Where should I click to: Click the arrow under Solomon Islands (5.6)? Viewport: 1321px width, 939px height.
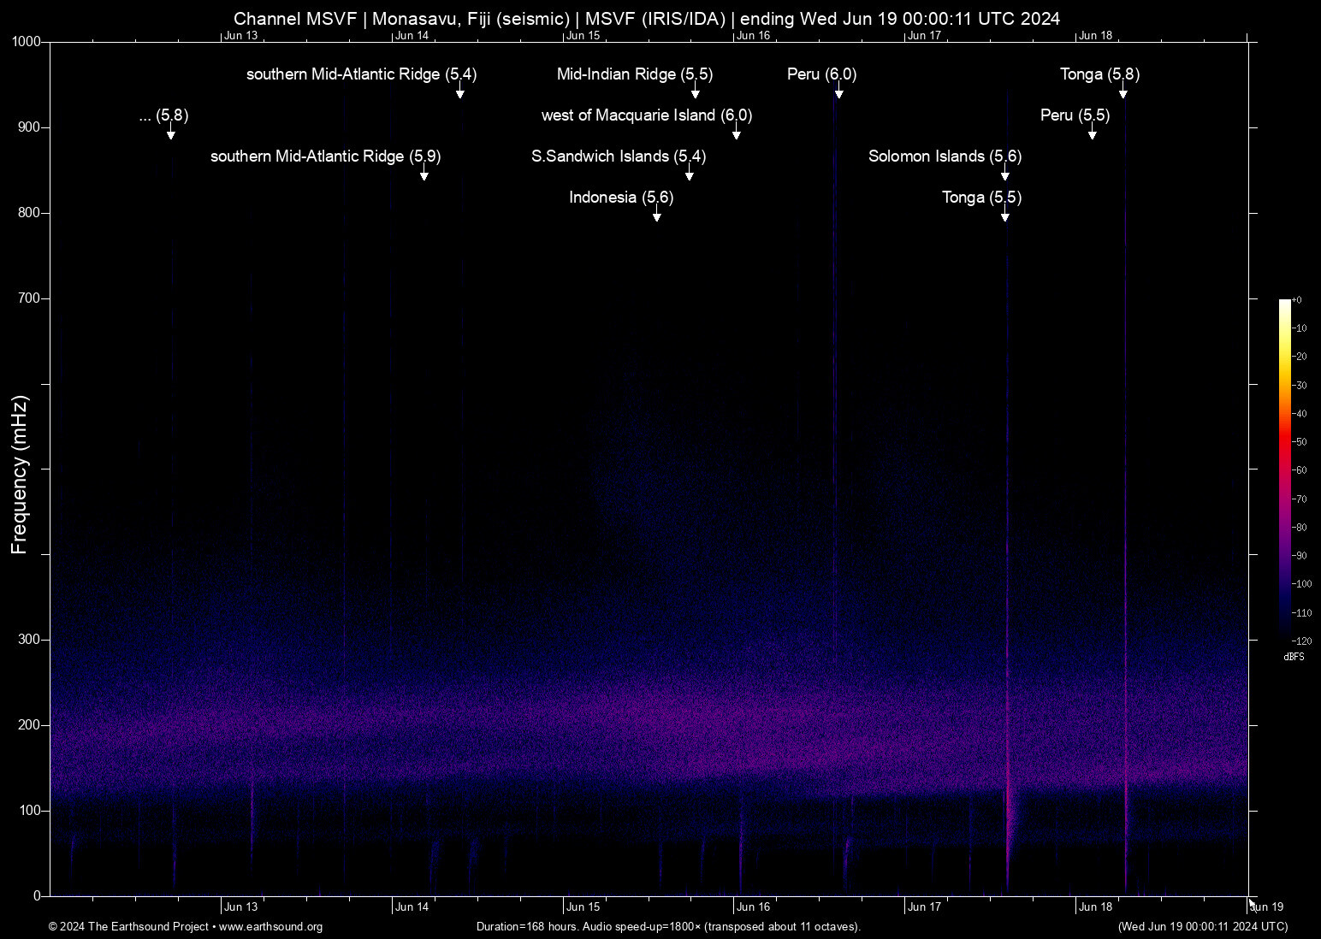tap(1004, 174)
